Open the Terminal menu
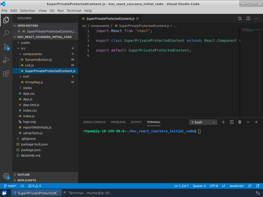Viewport: 263px width, 197px height. coord(74,11)
